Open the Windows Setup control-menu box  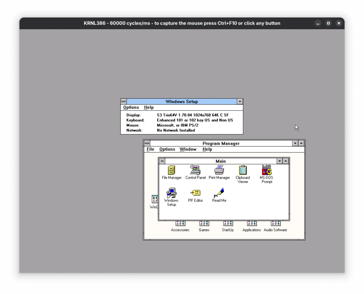point(123,101)
